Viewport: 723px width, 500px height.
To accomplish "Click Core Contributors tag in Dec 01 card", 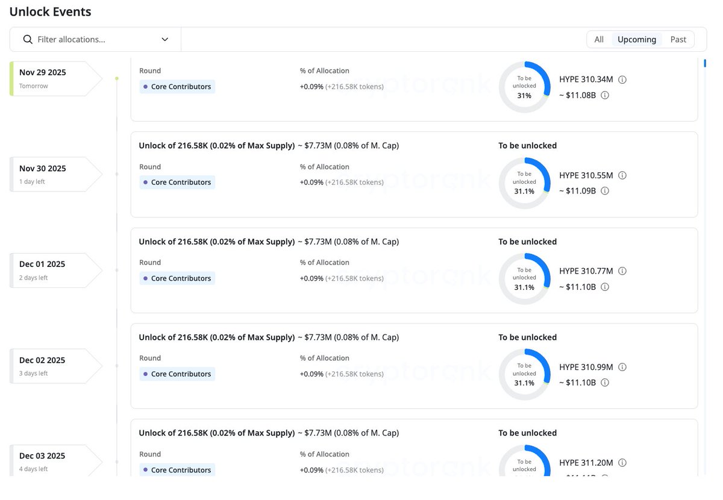I will (x=177, y=278).
